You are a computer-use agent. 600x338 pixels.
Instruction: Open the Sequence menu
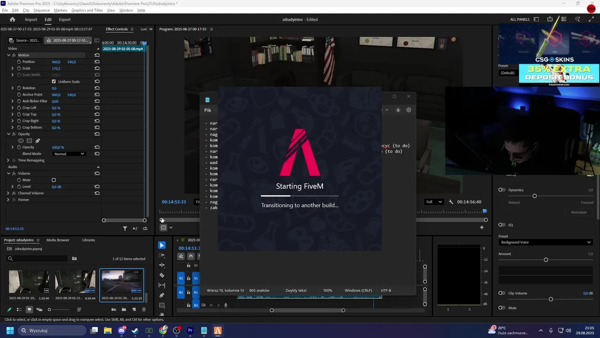point(42,10)
